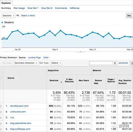Image resolution: width=133 pixels, height=132 pixels.
Task: Click the highest chart point near Apr 29
Action: click(x=18, y=30)
